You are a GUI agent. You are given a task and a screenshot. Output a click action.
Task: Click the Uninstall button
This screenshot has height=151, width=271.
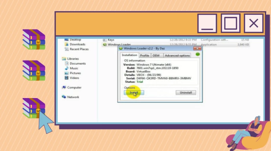(x=186, y=92)
